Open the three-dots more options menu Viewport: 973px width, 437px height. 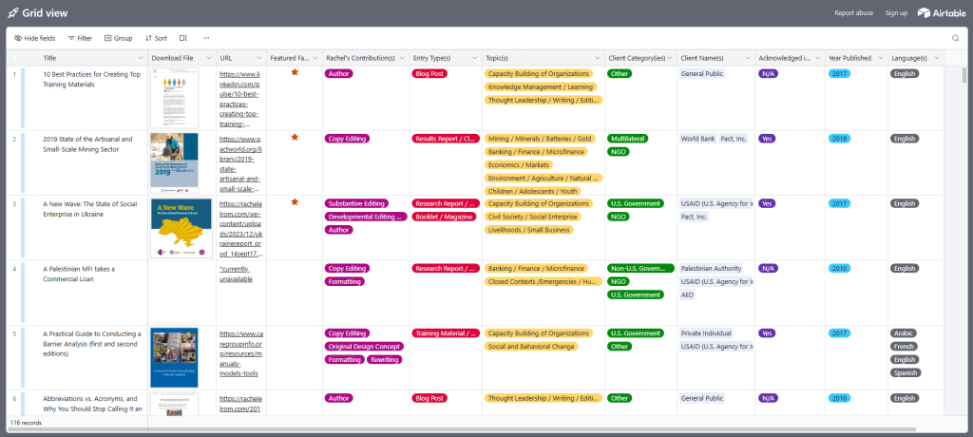[x=206, y=38]
